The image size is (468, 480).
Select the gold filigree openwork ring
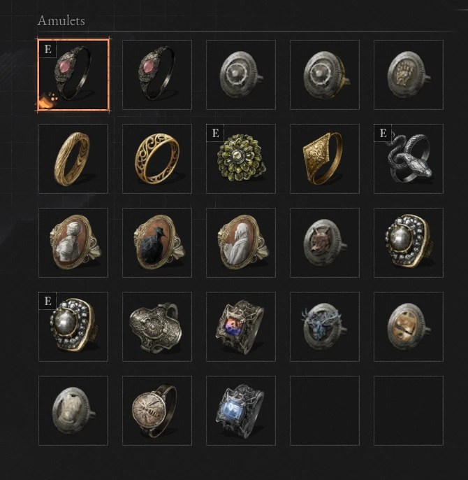click(x=157, y=159)
